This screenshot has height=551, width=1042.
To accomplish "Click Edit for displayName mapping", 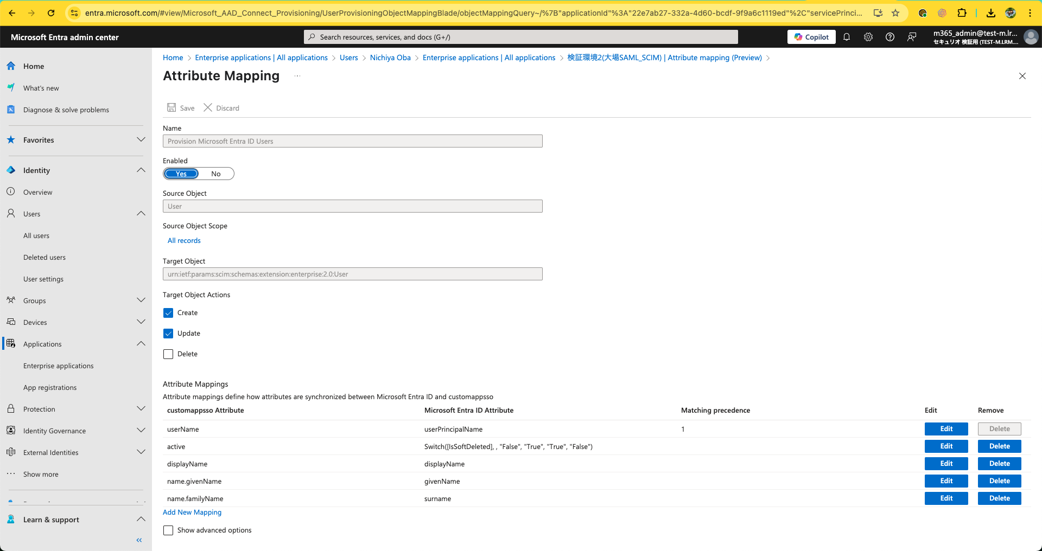I will click(x=946, y=464).
